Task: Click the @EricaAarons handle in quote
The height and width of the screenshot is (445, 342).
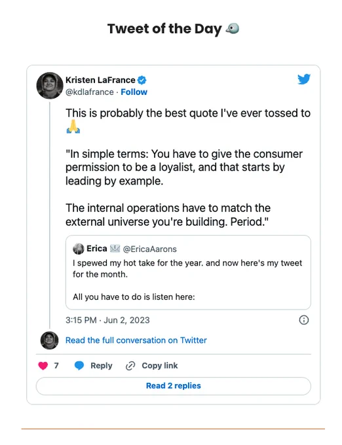Action: coord(149,249)
